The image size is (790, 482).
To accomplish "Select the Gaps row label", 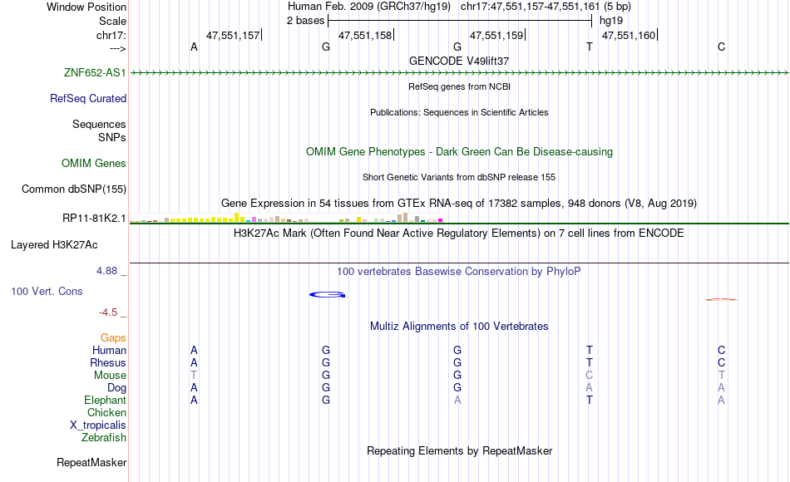I will click(113, 337).
